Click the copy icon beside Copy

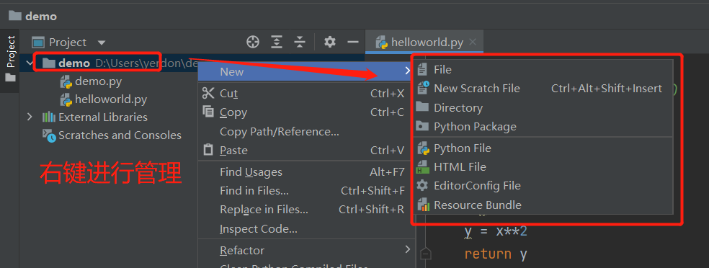208,112
